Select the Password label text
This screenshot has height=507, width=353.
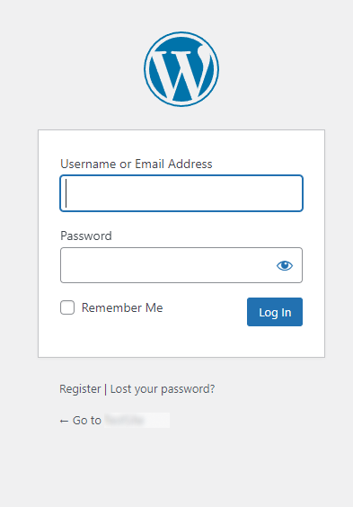pos(86,236)
